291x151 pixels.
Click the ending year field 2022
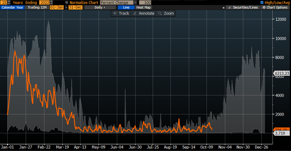[x=45, y=2]
